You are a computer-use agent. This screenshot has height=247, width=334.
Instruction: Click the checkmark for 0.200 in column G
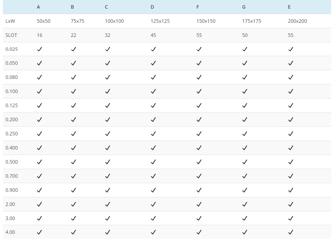click(x=245, y=120)
